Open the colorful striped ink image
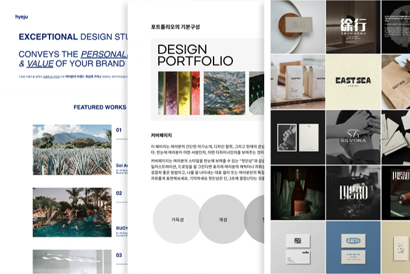This screenshot has width=410, height=274. [x=179, y=93]
